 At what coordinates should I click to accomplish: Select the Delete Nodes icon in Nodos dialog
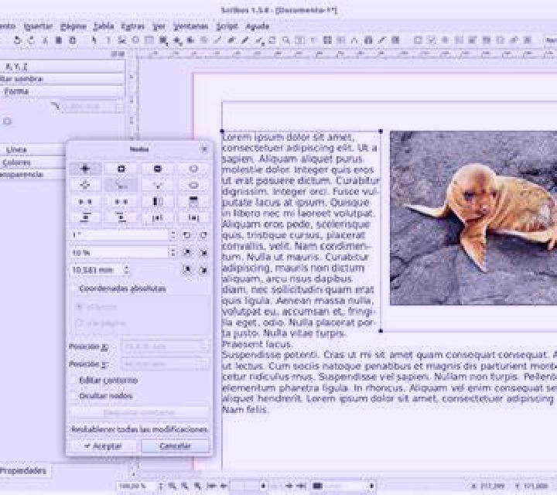point(157,169)
